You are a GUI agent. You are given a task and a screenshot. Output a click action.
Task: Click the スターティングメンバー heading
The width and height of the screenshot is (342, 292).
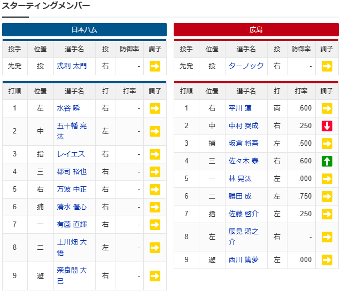tap(46, 5)
